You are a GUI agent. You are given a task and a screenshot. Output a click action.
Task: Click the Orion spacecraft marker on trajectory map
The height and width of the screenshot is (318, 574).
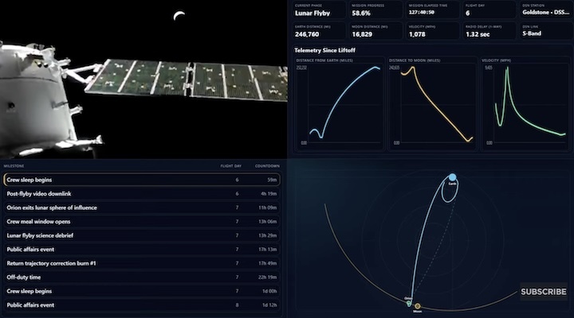(409, 303)
